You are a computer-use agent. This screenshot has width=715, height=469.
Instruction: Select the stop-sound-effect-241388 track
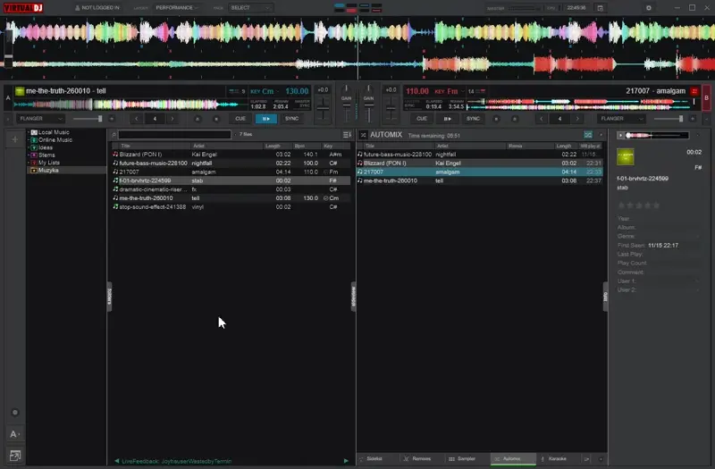coord(231,207)
